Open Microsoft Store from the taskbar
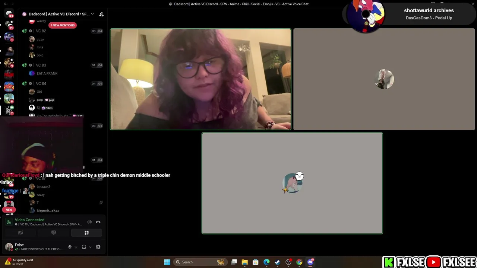The width and height of the screenshot is (477, 268). click(256, 262)
